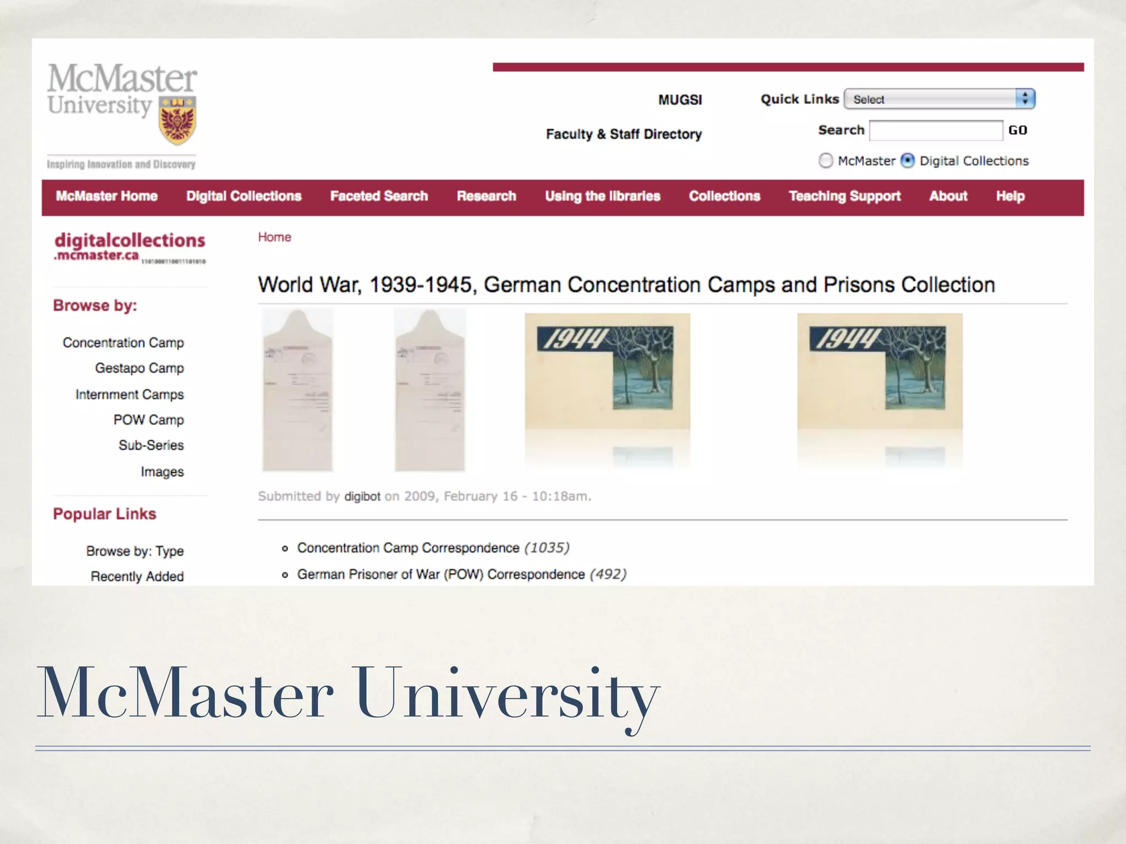
Task: Open the Help menu item
Action: 1010,196
